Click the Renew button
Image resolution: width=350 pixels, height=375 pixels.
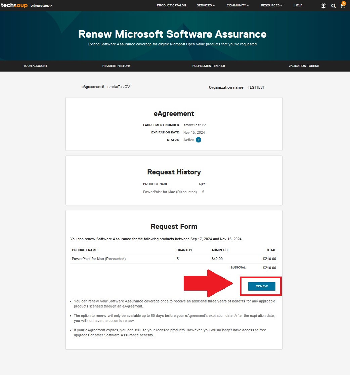point(262,286)
